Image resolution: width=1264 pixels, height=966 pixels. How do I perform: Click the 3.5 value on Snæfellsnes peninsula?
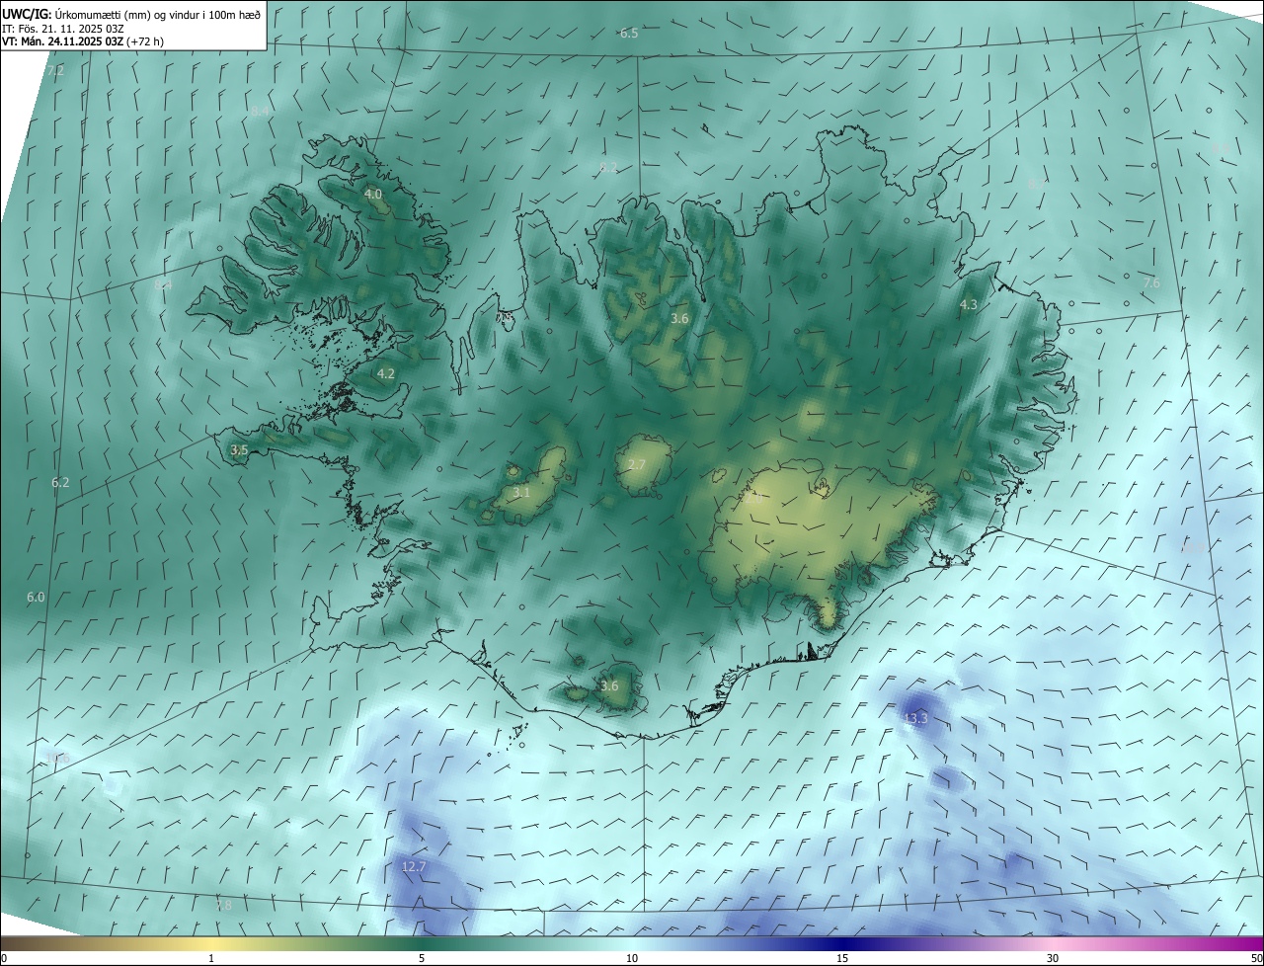point(239,450)
